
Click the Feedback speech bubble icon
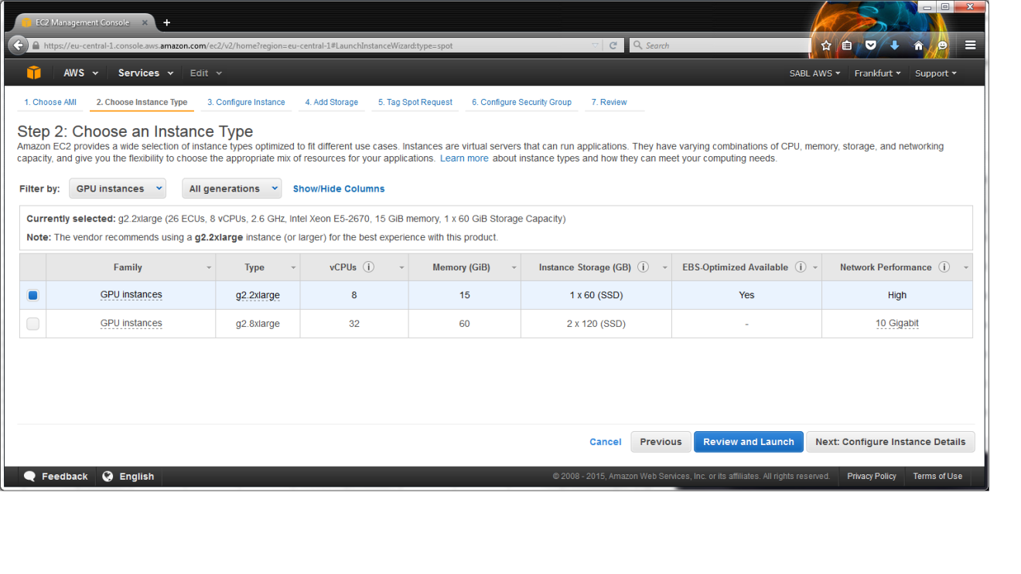click(x=29, y=476)
